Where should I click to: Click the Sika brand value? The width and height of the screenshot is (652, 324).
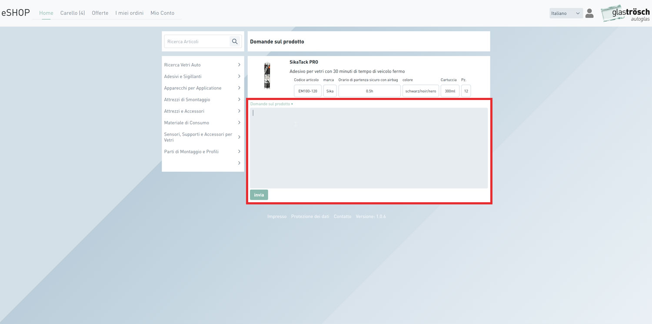pyautogui.click(x=330, y=91)
